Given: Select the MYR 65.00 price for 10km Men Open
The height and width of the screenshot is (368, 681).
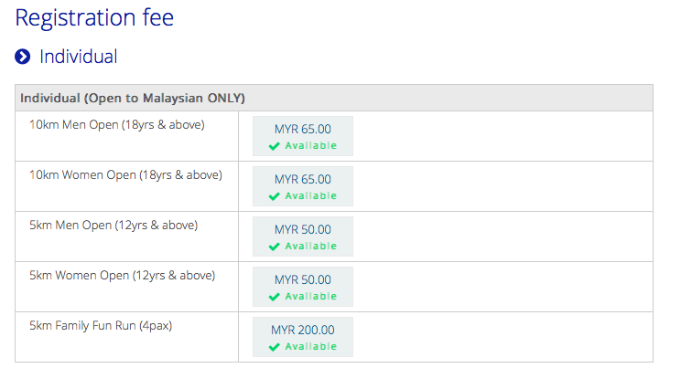Looking at the screenshot, I should (303, 129).
